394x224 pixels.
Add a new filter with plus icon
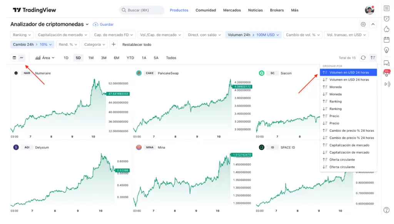114,45
